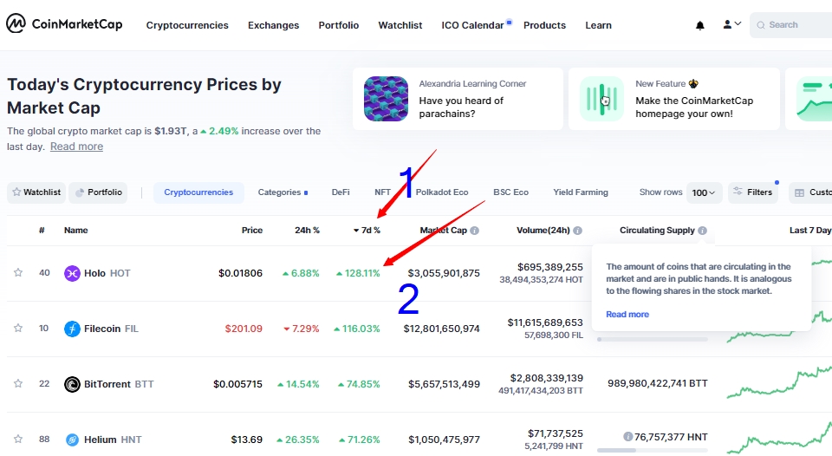Toggle watchlist star for BitTorrent
832x456 pixels.
click(x=17, y=384)
